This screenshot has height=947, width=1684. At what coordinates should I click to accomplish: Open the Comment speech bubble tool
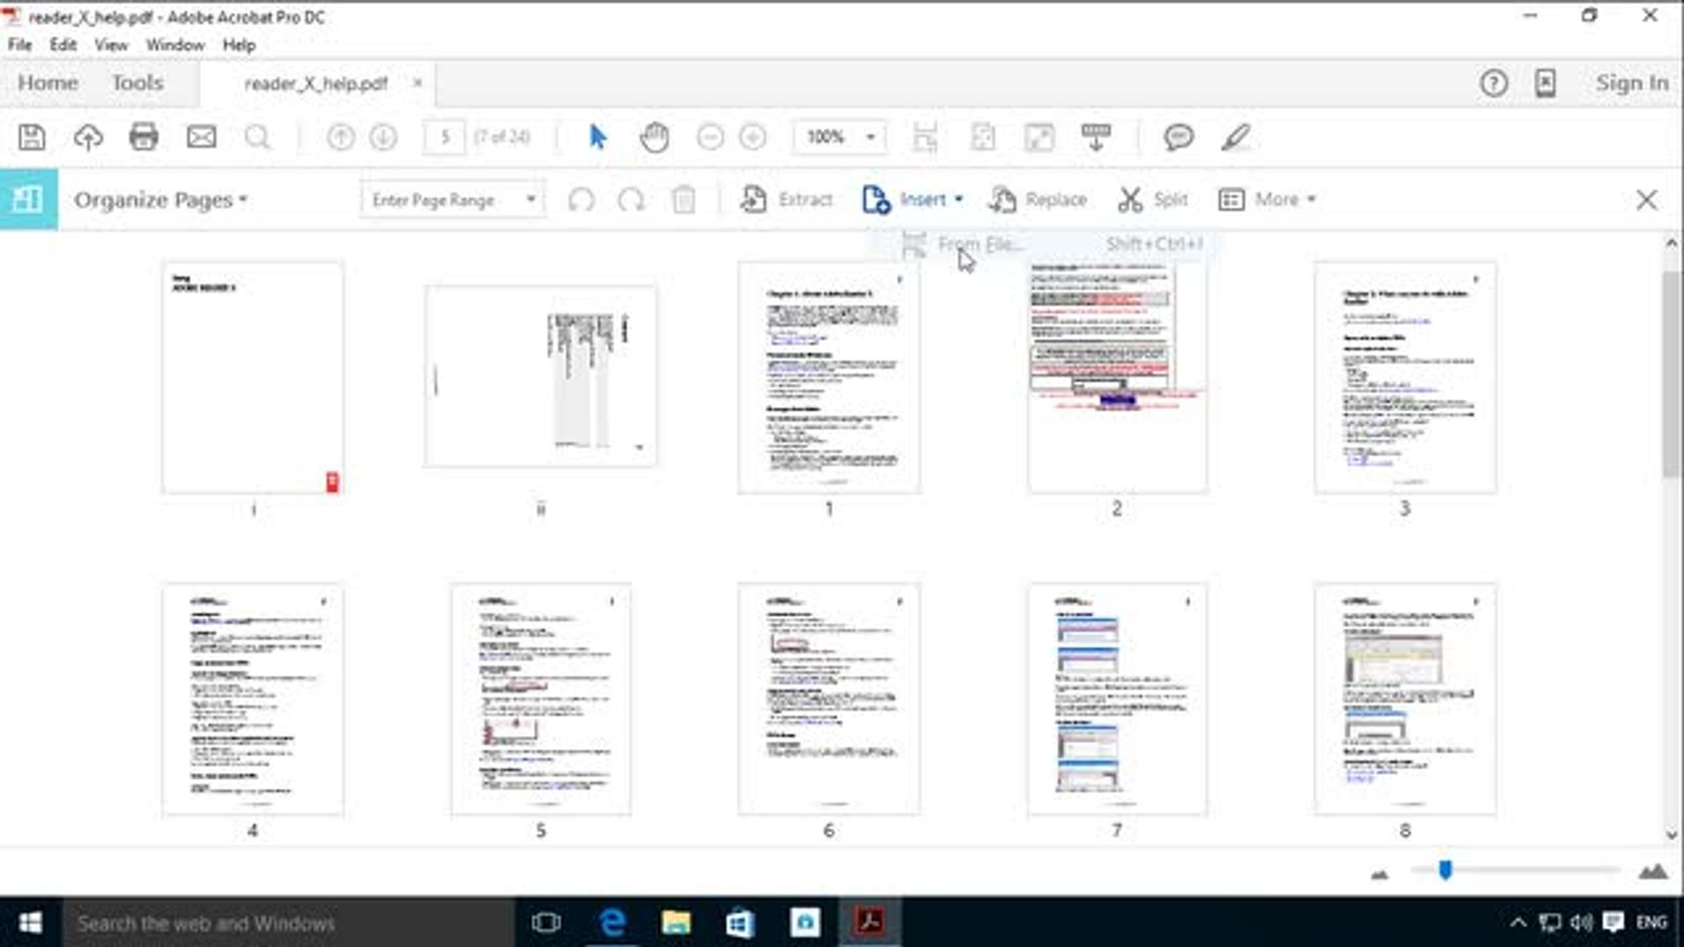[1179, 137]
